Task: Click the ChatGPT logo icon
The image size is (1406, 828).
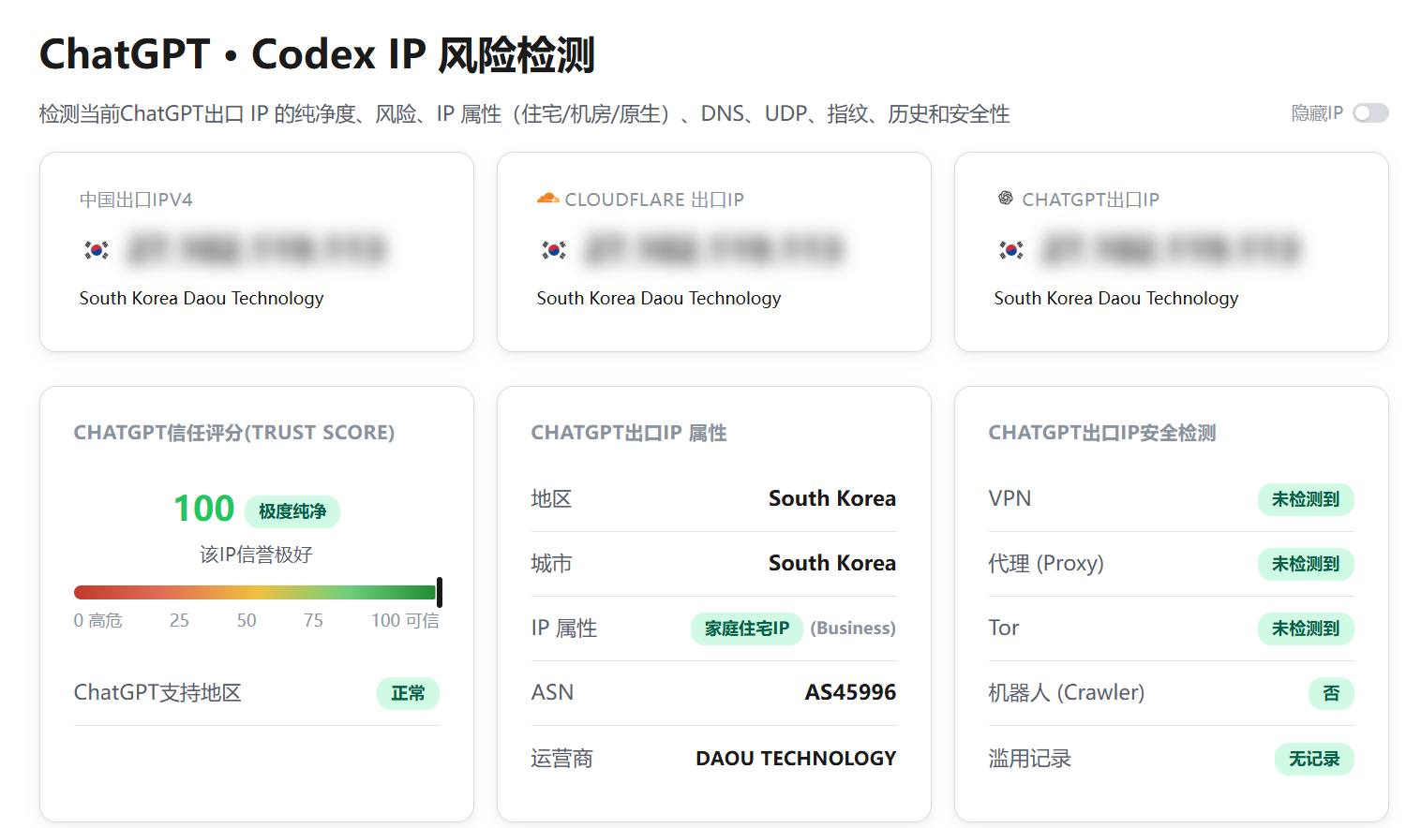Action: (1005, 199)
